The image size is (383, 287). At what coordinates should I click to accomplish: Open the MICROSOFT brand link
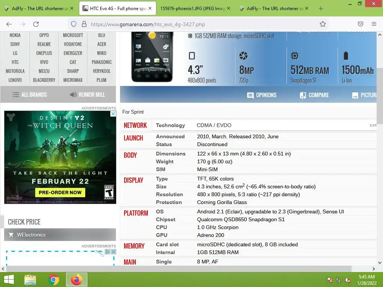click(x=73, y=35)
